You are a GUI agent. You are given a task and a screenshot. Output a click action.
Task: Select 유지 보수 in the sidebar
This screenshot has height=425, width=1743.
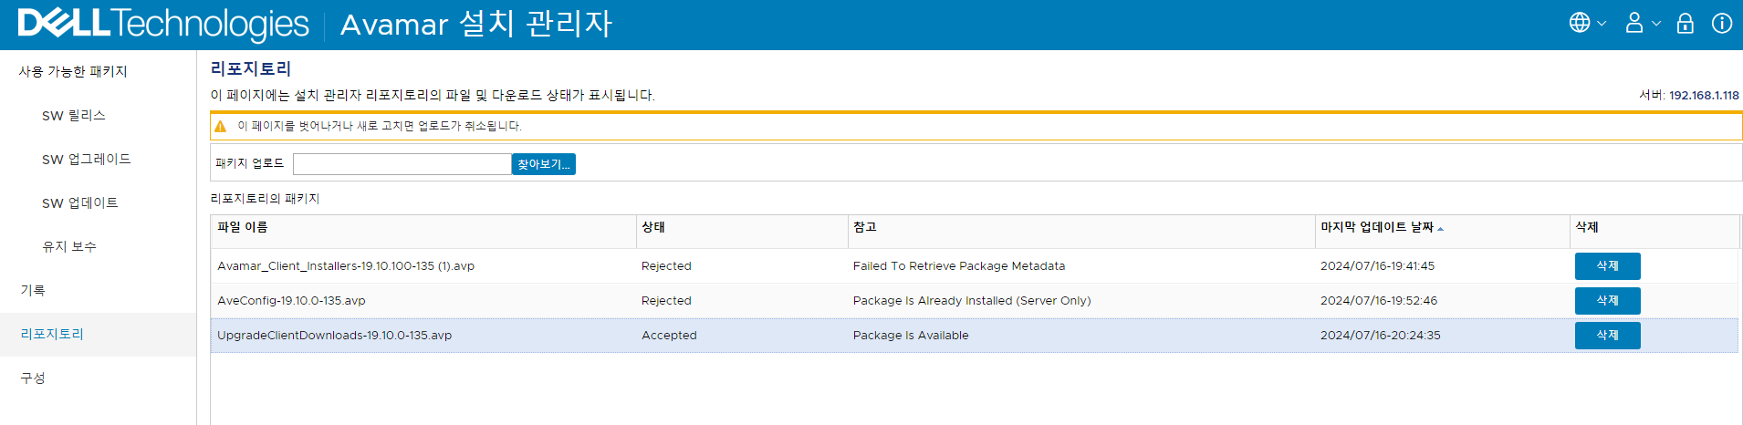tap(69, 247)
